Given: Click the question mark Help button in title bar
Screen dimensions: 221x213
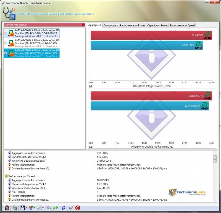Looking at the screenshot, I should point(207,2).
